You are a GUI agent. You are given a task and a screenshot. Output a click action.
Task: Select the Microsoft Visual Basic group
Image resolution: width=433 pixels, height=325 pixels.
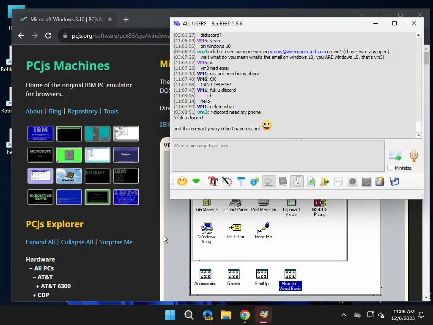(290, 280)
